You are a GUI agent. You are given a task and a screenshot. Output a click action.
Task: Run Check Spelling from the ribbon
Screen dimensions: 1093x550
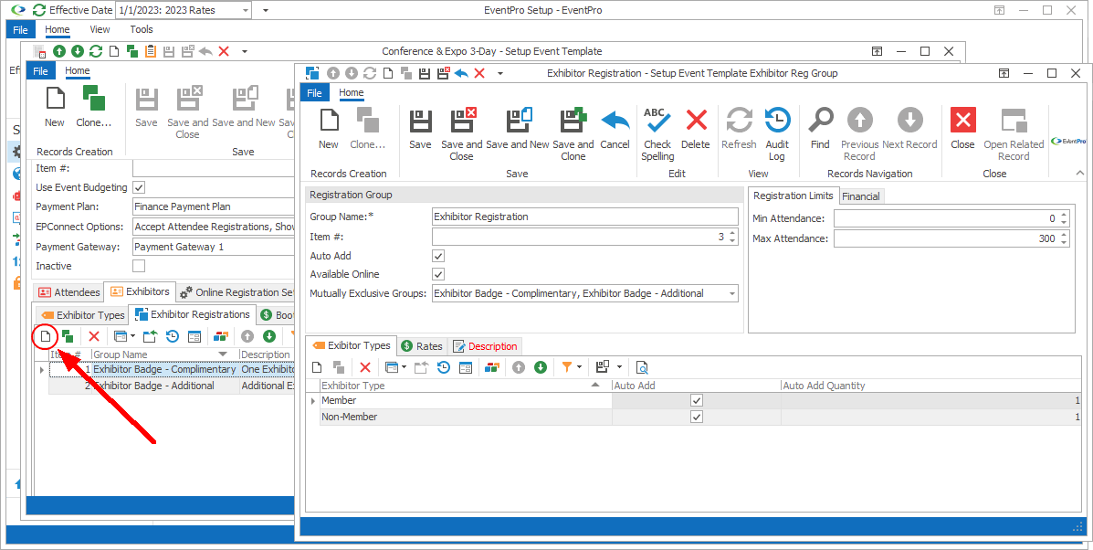(657, 133)
